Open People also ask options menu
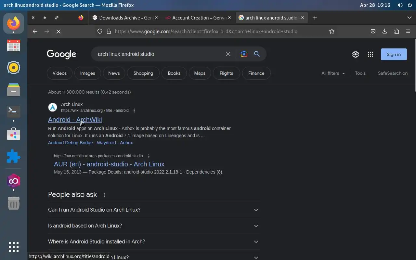 coord(104,195)
